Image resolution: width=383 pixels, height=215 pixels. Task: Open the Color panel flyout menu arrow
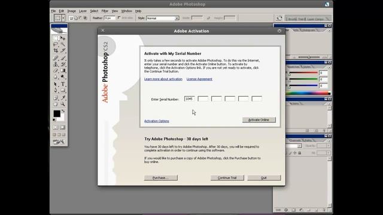pos(329,67)
